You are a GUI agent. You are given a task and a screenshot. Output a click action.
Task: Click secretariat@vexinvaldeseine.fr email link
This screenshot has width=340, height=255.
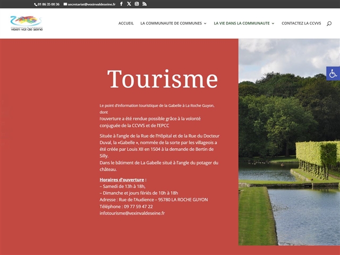tap(91, 4)
